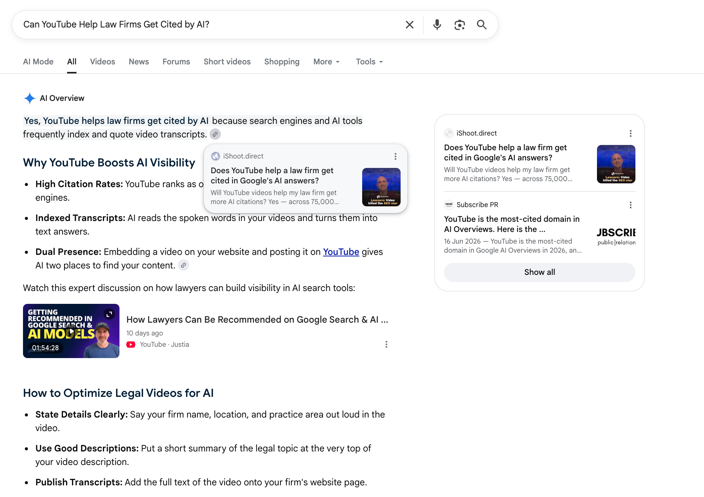Open sidebar iShoot.direct result title link
The height and width of the screenshot is (497, 704).
[505, 152]
